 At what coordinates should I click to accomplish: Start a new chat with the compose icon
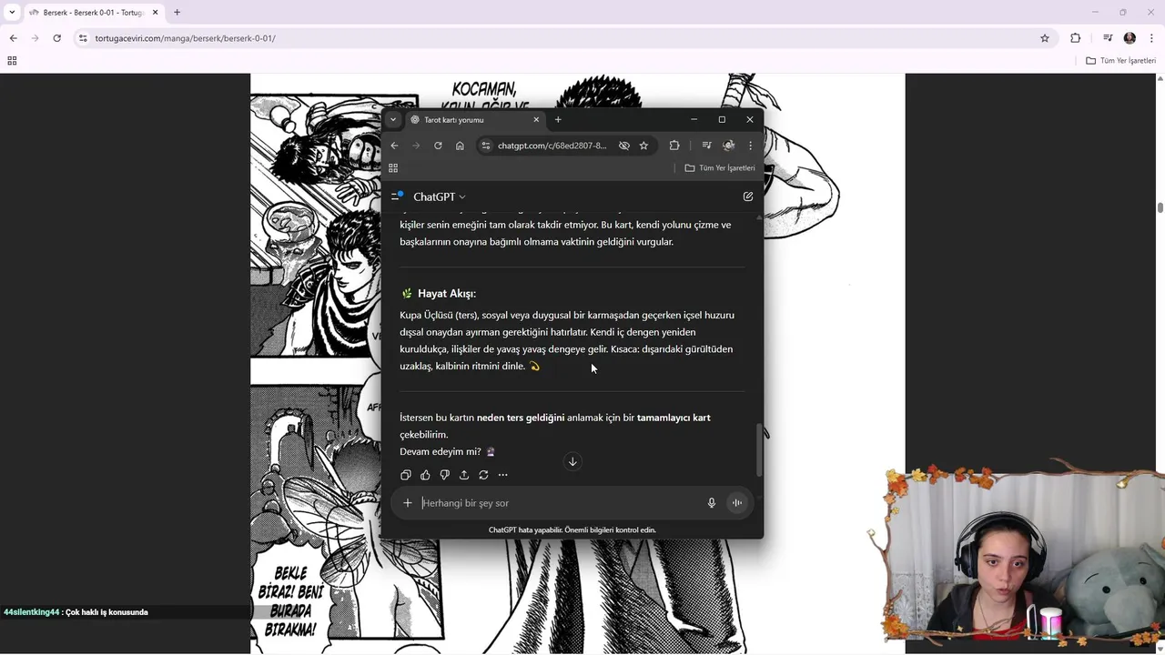click(748, 196)
